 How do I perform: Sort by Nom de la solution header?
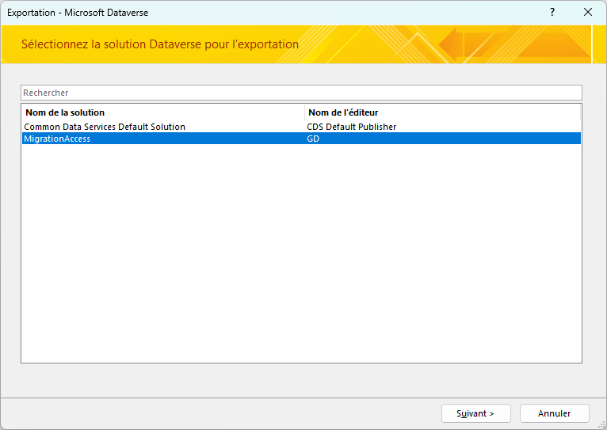tap(163, 112)
